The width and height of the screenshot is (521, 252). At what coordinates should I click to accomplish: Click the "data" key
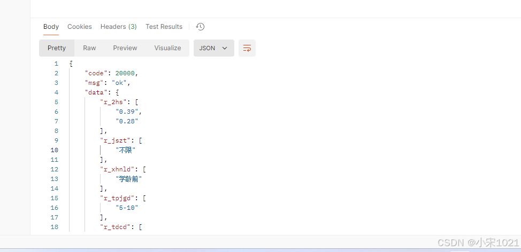click(x=96, y=92)
